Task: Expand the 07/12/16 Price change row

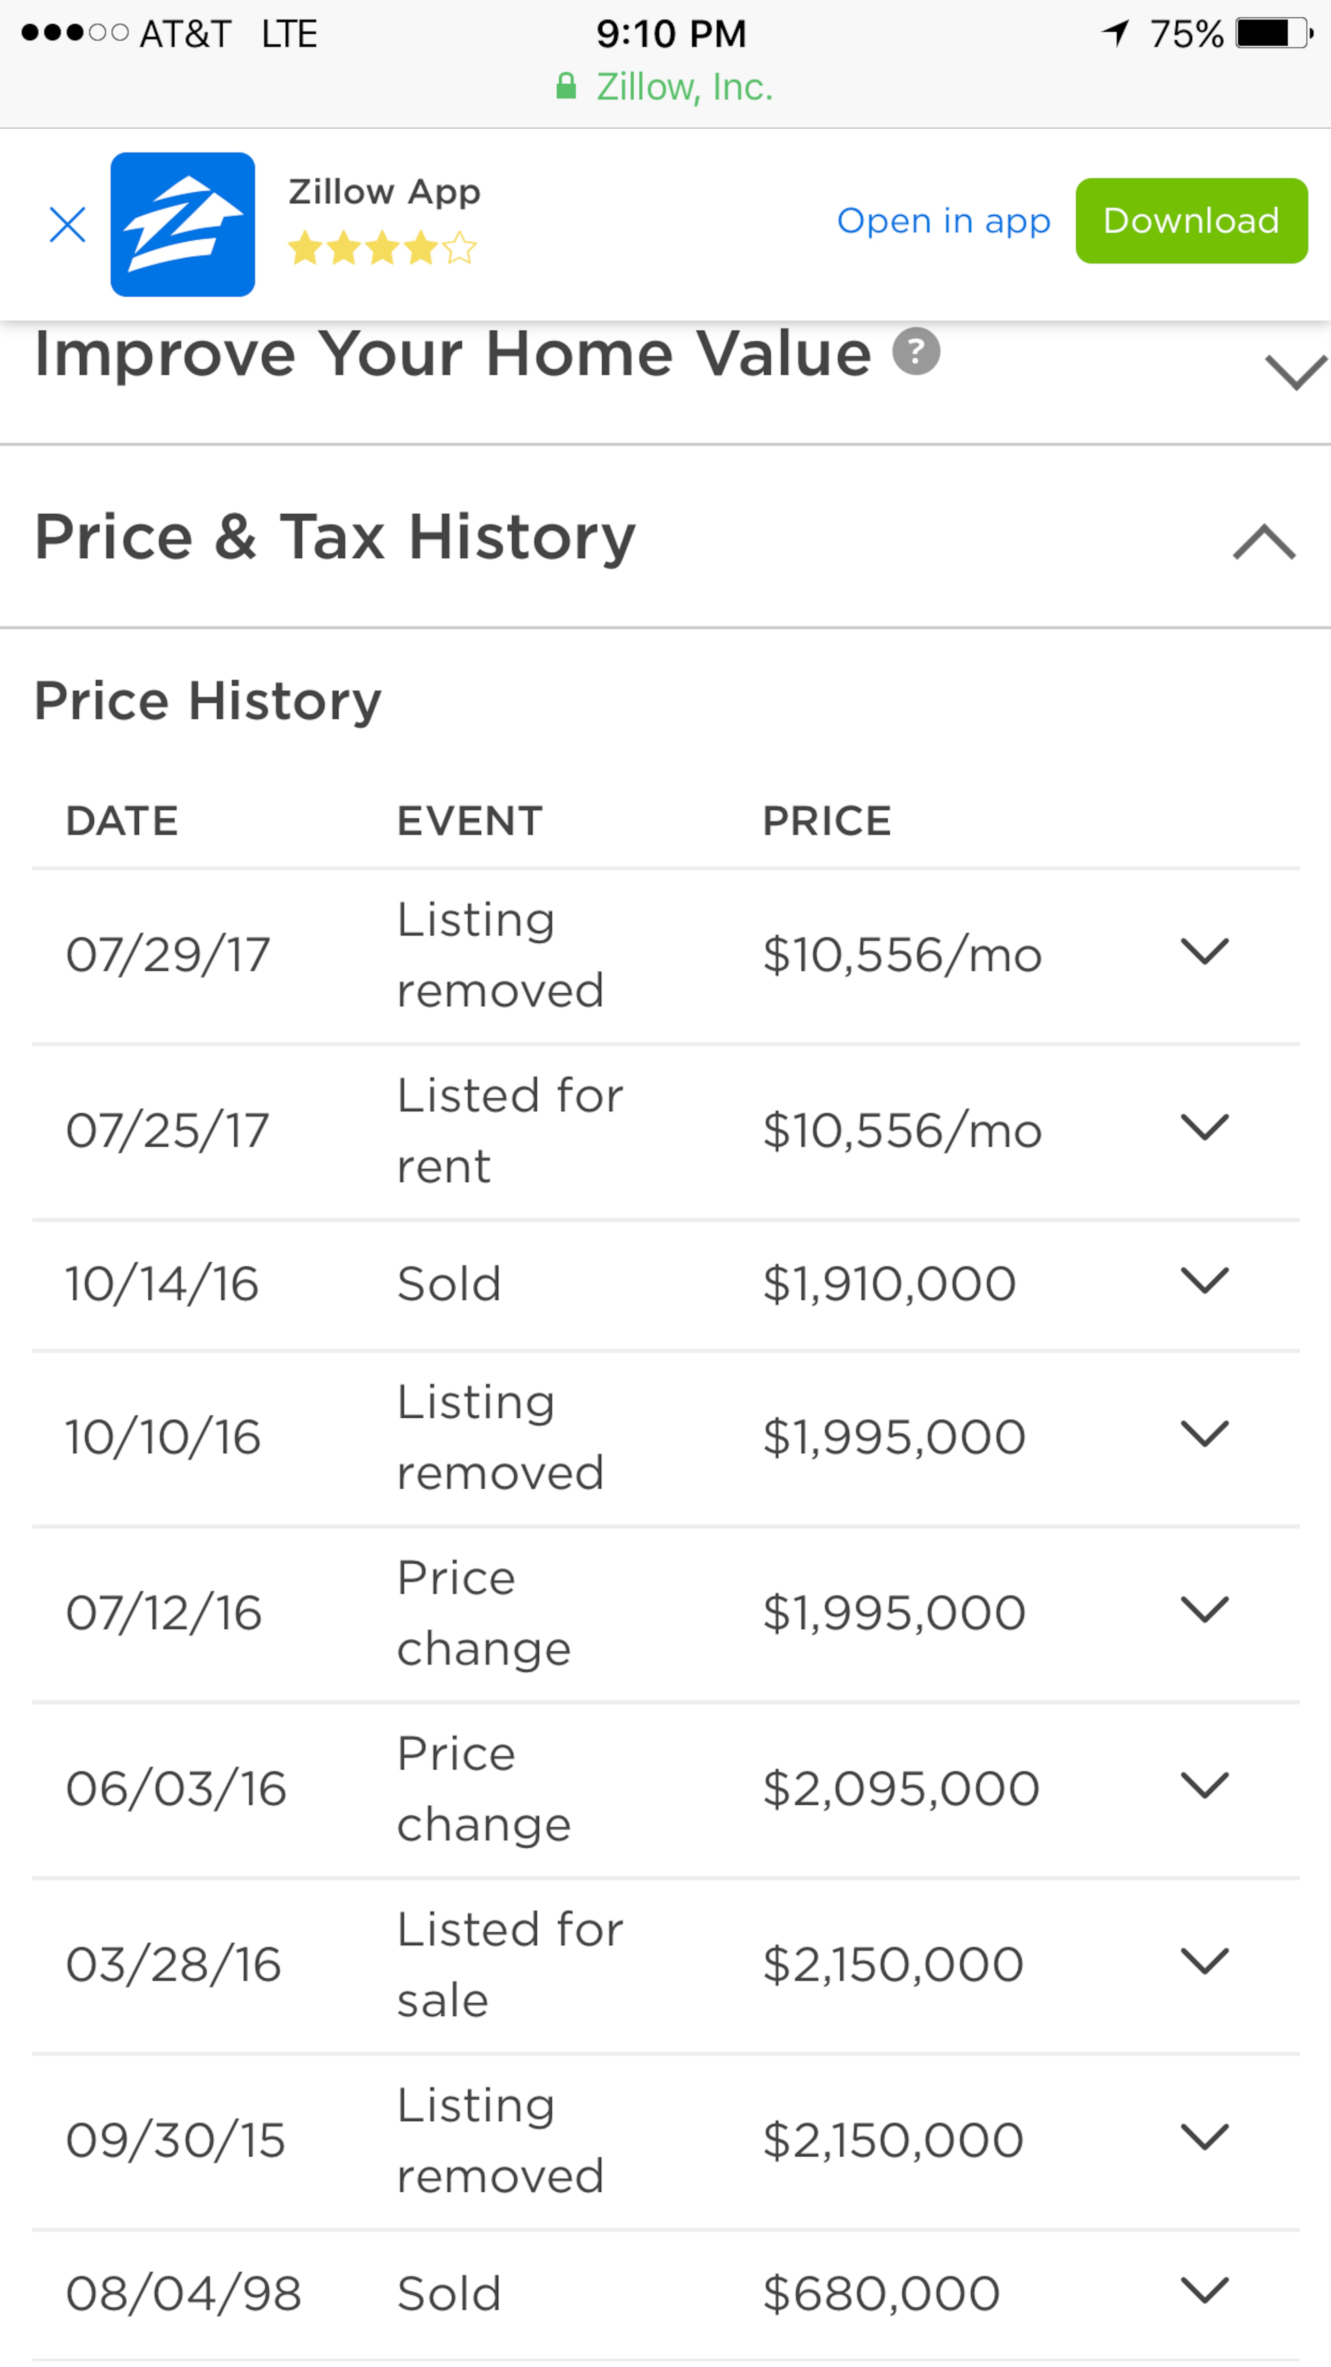Action: [x=1204, y=1610]
